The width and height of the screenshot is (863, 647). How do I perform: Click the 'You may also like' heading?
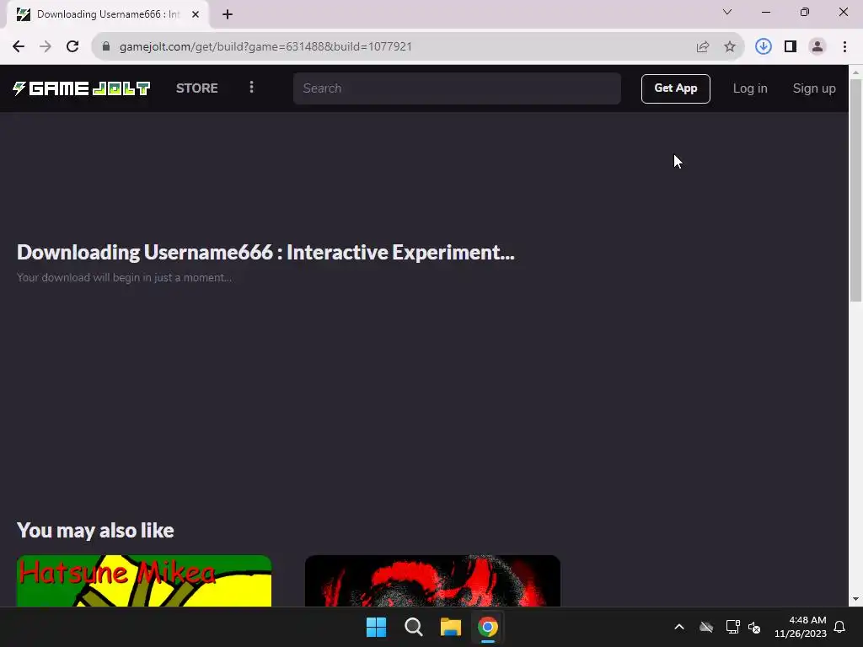click(x=95, y=531)
